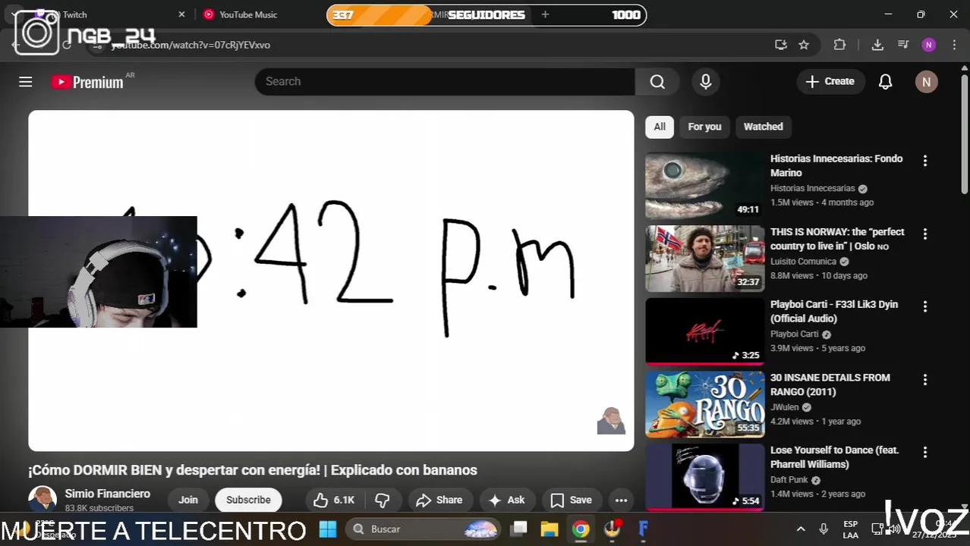The width and height of the screenshot is (970, 546).
Task: Open more options for Historias Innecesarias video
Action: tap(924, 161)
